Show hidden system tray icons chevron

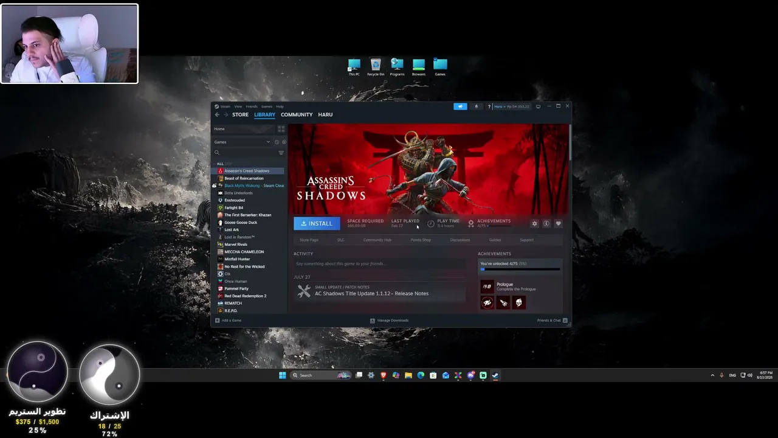(712, 375)
